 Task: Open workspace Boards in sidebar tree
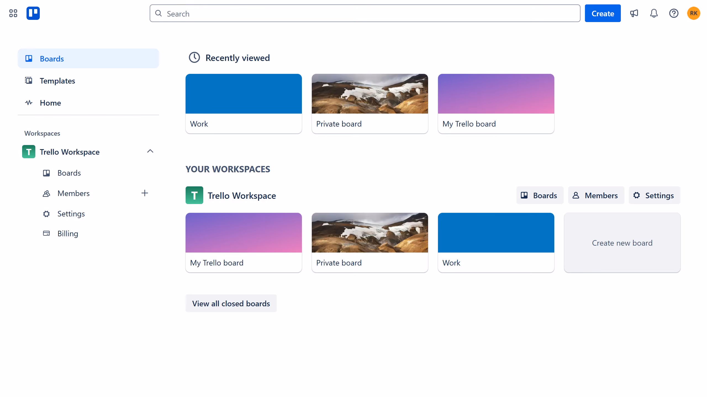(69, 173)
